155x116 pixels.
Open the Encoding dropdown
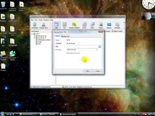tap(97, 50)
